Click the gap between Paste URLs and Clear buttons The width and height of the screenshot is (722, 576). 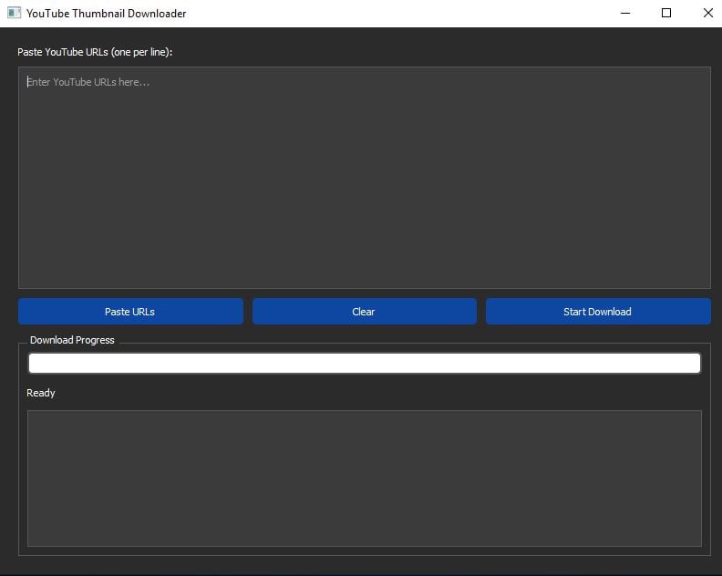pos(248,312)
